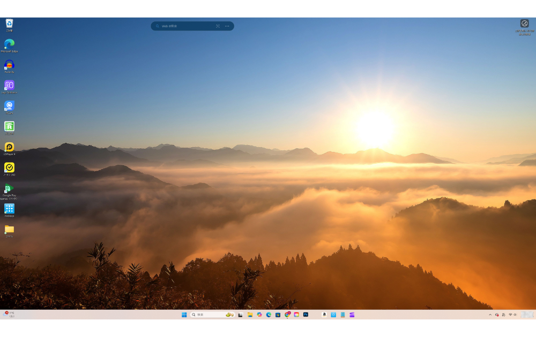Open Photoshop from the taskbar

(306, 315)
